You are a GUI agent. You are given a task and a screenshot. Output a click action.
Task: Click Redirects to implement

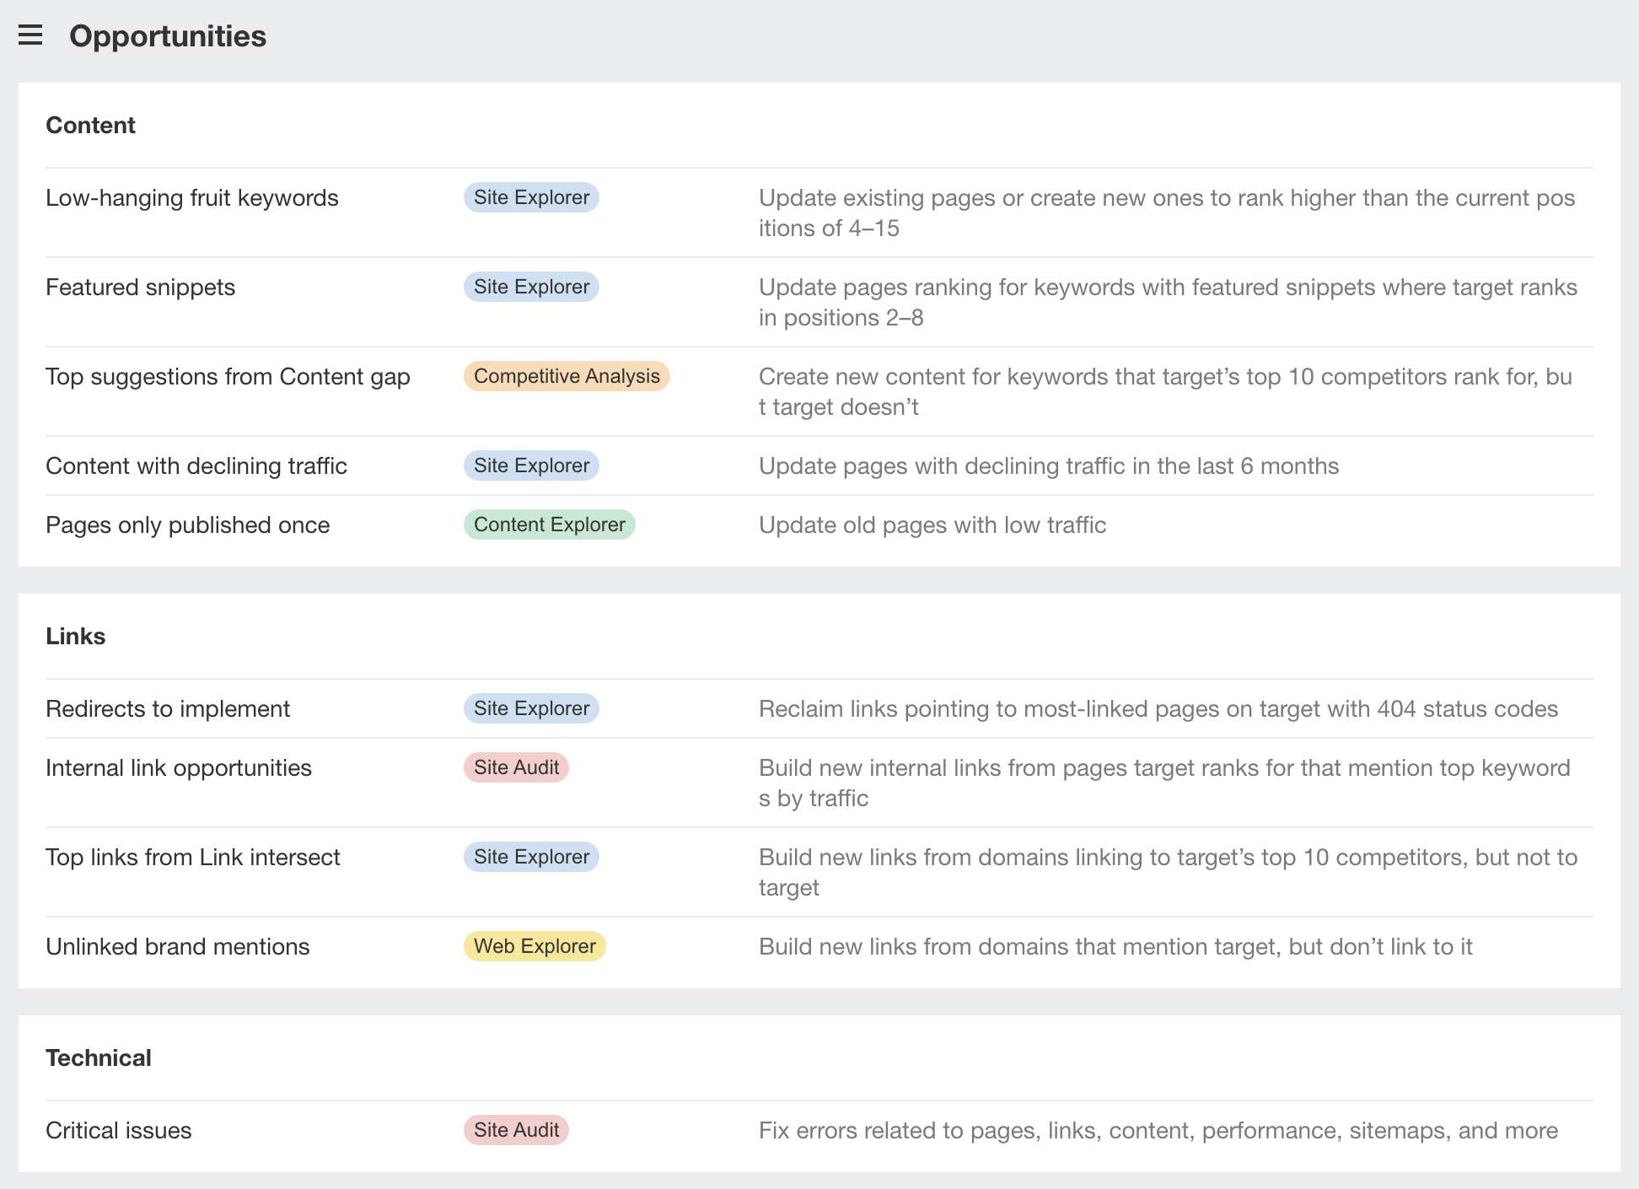tap(168, 708)
